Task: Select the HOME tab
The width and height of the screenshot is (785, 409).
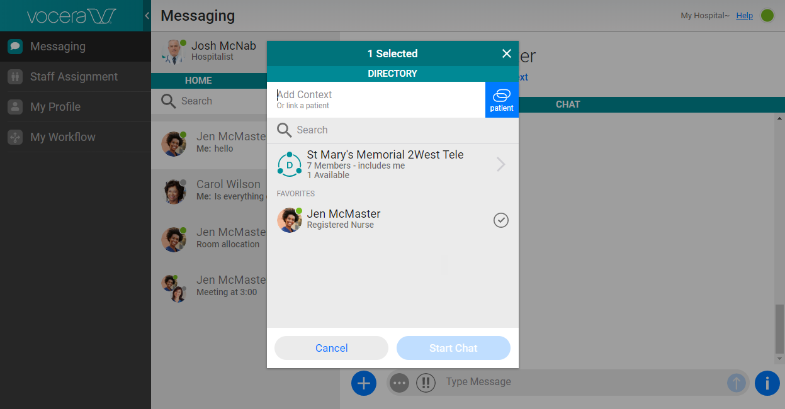Action: (x=198, y=81)
